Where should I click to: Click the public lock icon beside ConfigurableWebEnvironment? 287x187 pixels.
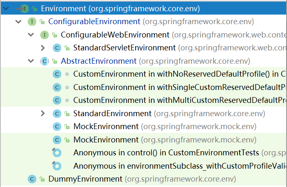tap(55, 35)
